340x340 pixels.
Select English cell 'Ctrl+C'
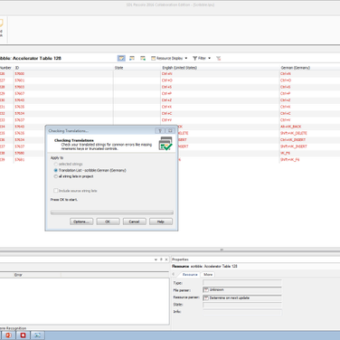[221, 113]
